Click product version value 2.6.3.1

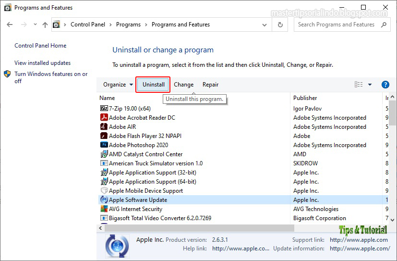tap(220, 240)
